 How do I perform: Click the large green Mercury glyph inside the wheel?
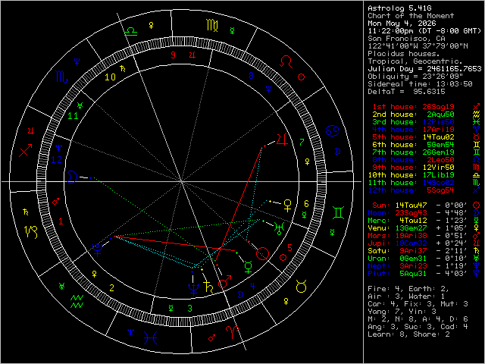(x=248, y=267)
